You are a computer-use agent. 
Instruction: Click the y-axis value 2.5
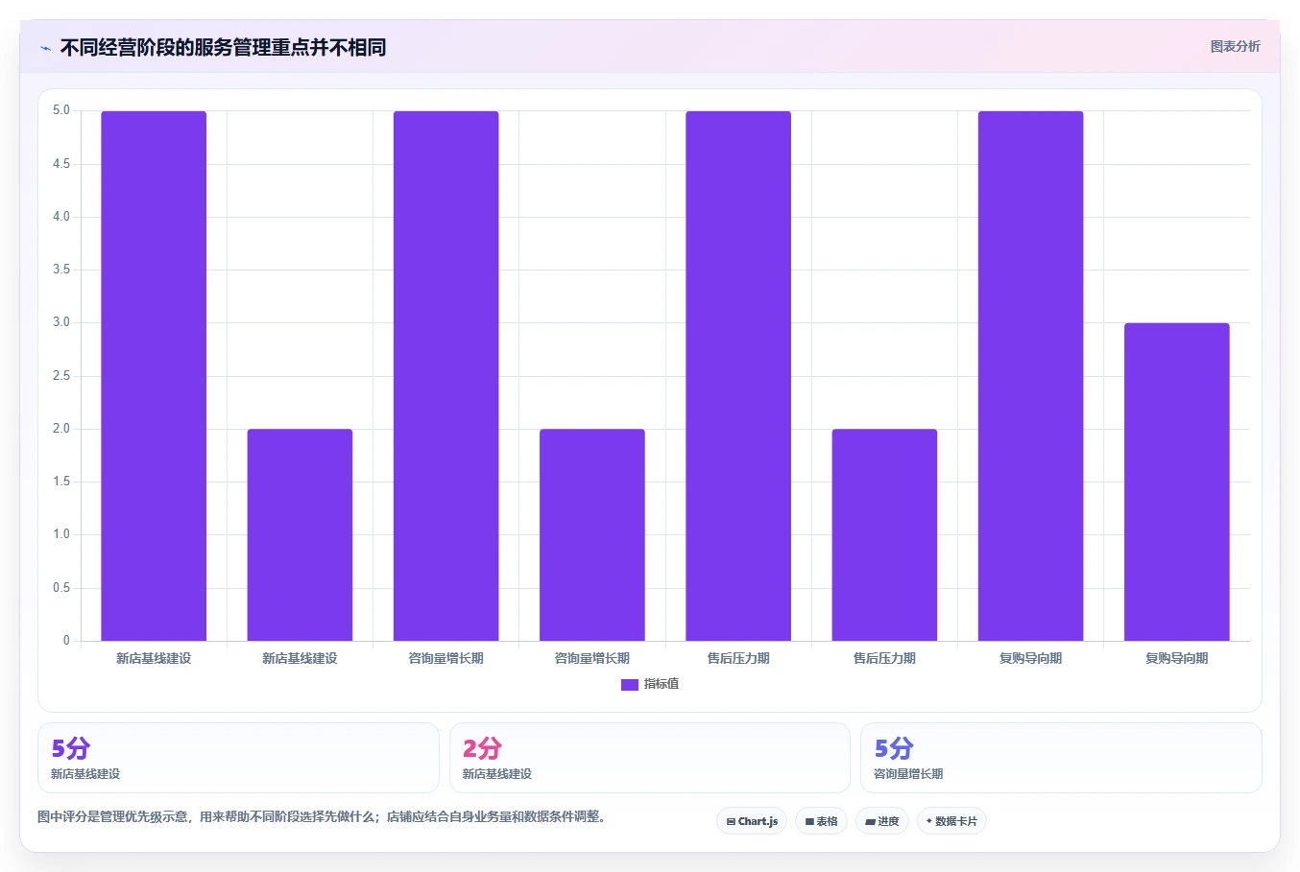click(61, 376)
